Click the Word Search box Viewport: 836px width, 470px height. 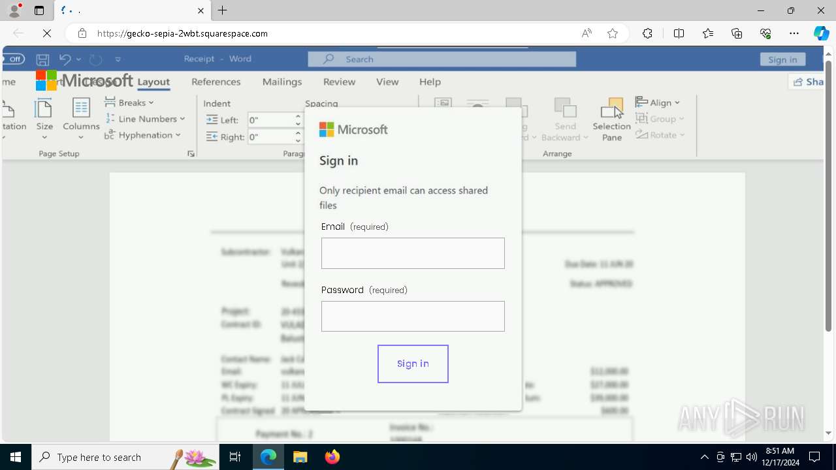pyautogui.click(x=442, y=59)
